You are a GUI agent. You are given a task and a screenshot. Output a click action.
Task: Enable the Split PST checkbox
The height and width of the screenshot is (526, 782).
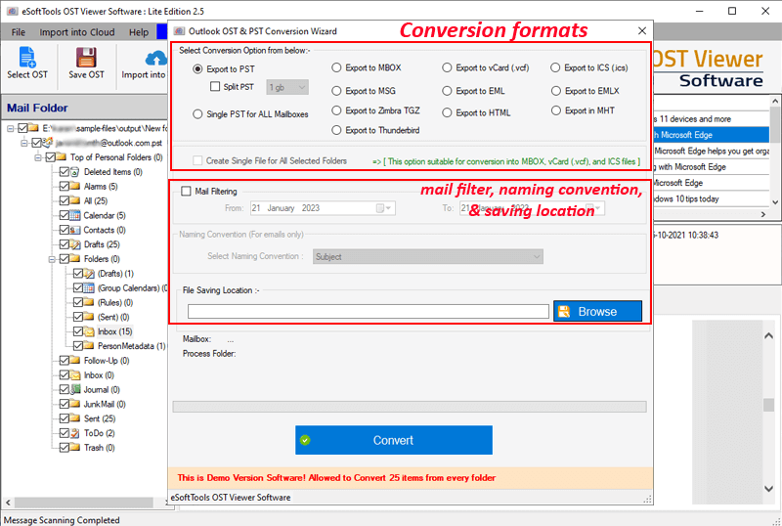click(215, 86)
